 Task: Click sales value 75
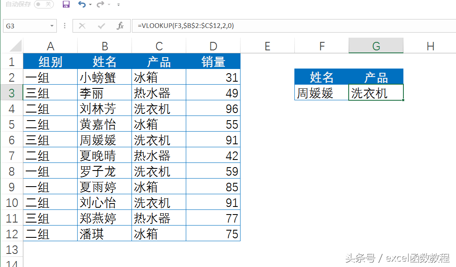pos(213,234)
